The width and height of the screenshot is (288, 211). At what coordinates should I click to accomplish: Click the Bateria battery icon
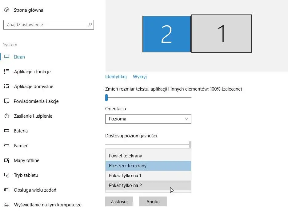click(x=7, y=131)
